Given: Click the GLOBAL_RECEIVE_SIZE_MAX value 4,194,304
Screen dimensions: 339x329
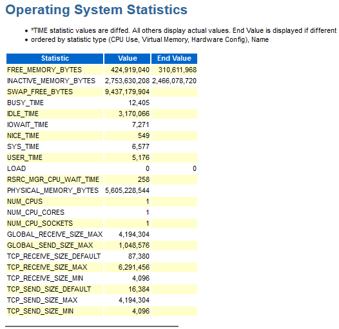Looking at the screenshot, I should (x=134, y=234).
